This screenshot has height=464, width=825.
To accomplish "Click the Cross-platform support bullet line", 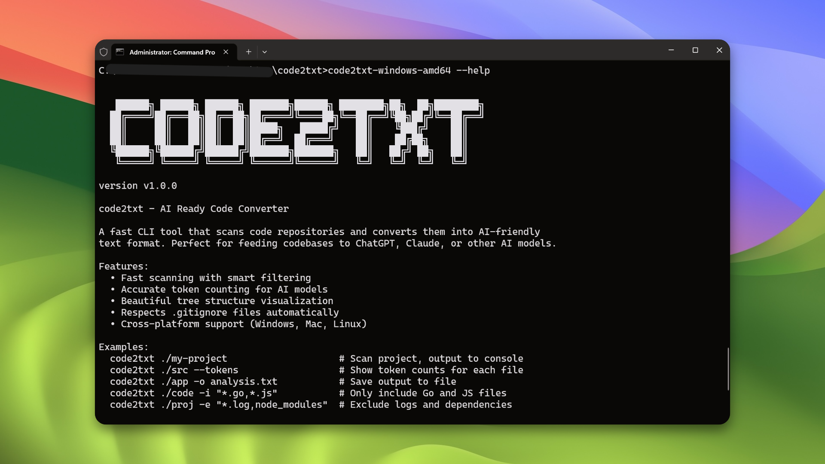I will 243,324.
